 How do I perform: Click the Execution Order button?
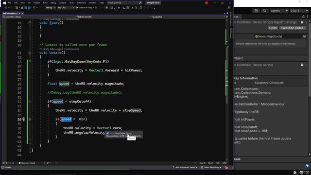[x=293, y=28]
